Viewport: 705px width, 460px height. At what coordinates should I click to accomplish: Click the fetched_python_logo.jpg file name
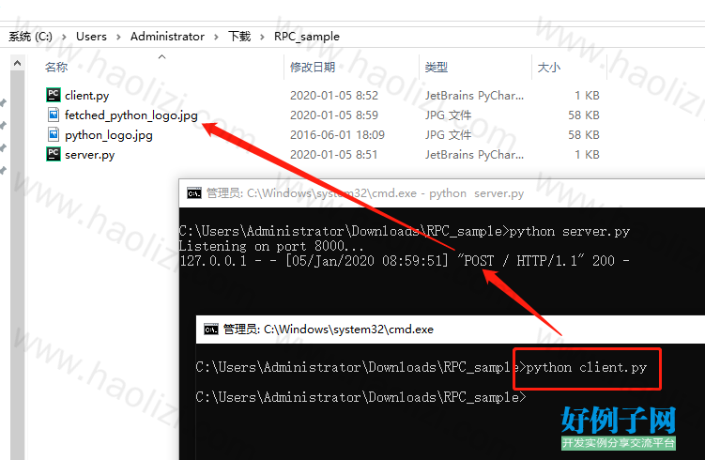pos(130,115)
